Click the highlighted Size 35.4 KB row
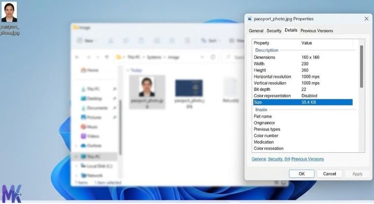The width and height of the screenshot is (374, 204). click(x=303, y=102)
